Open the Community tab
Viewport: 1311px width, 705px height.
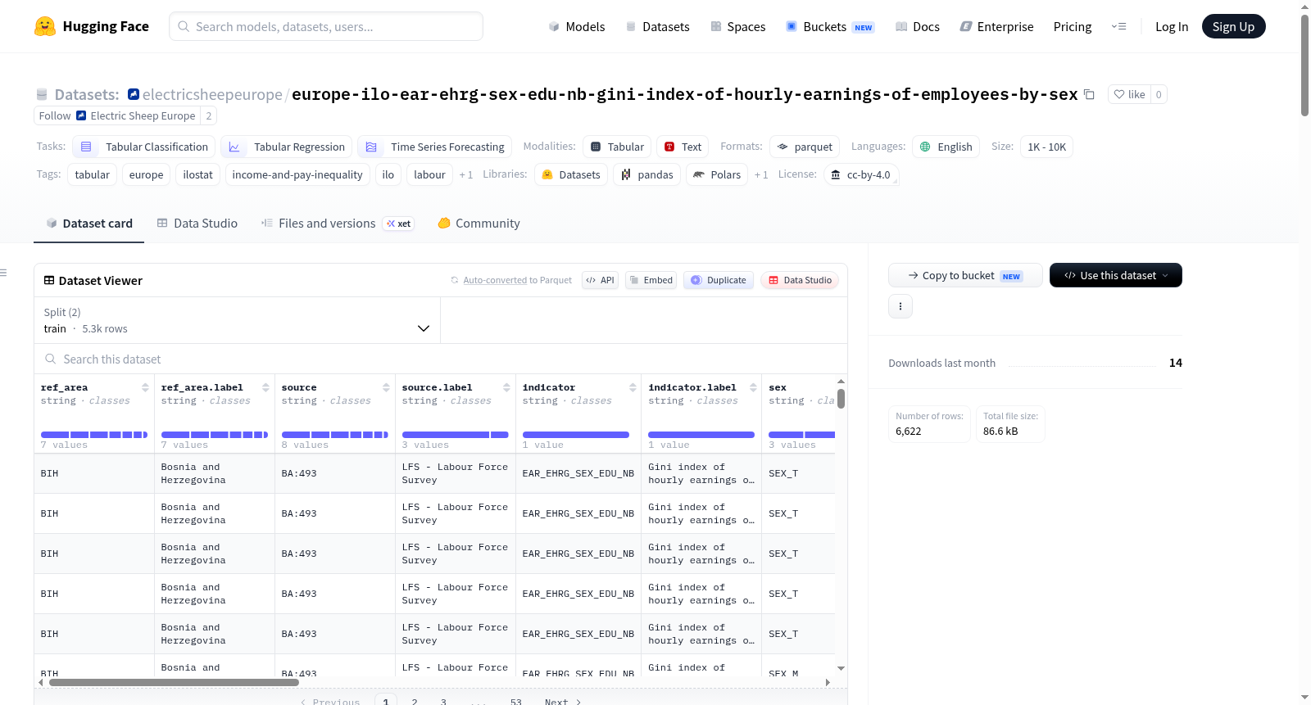479,224
